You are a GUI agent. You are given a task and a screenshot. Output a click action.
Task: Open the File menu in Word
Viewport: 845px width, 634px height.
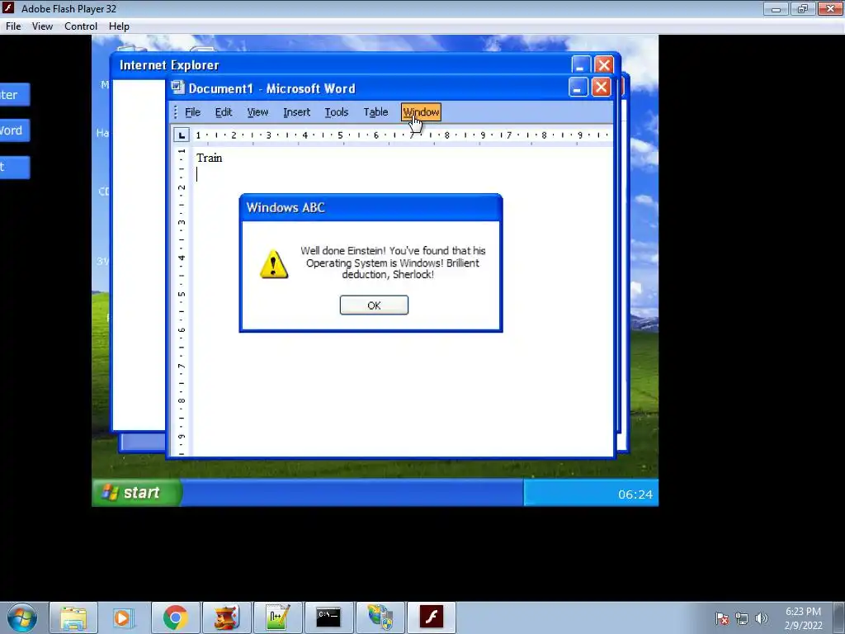point(192,112)
